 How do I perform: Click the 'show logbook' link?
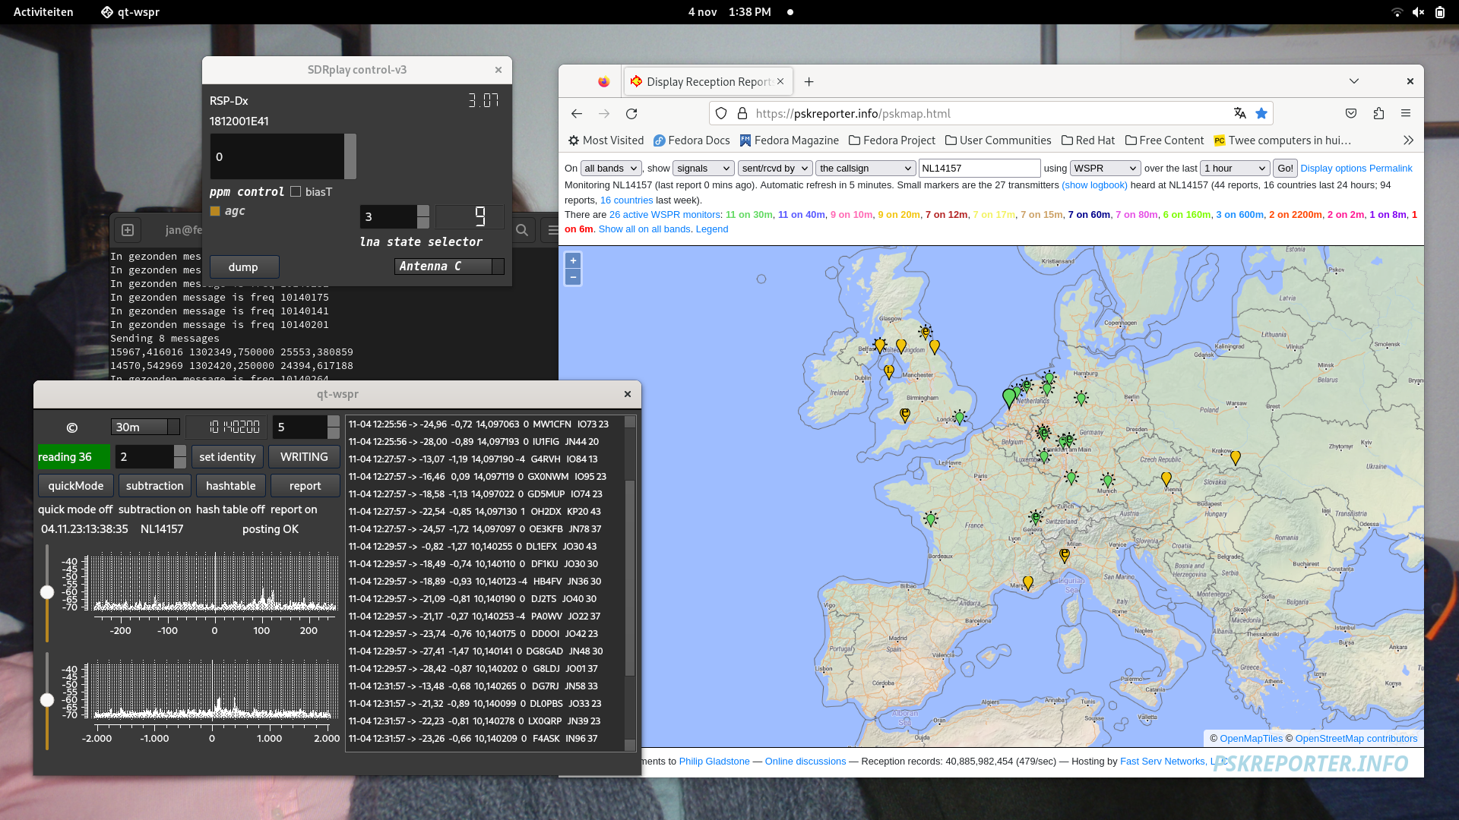click(1094, 185)
